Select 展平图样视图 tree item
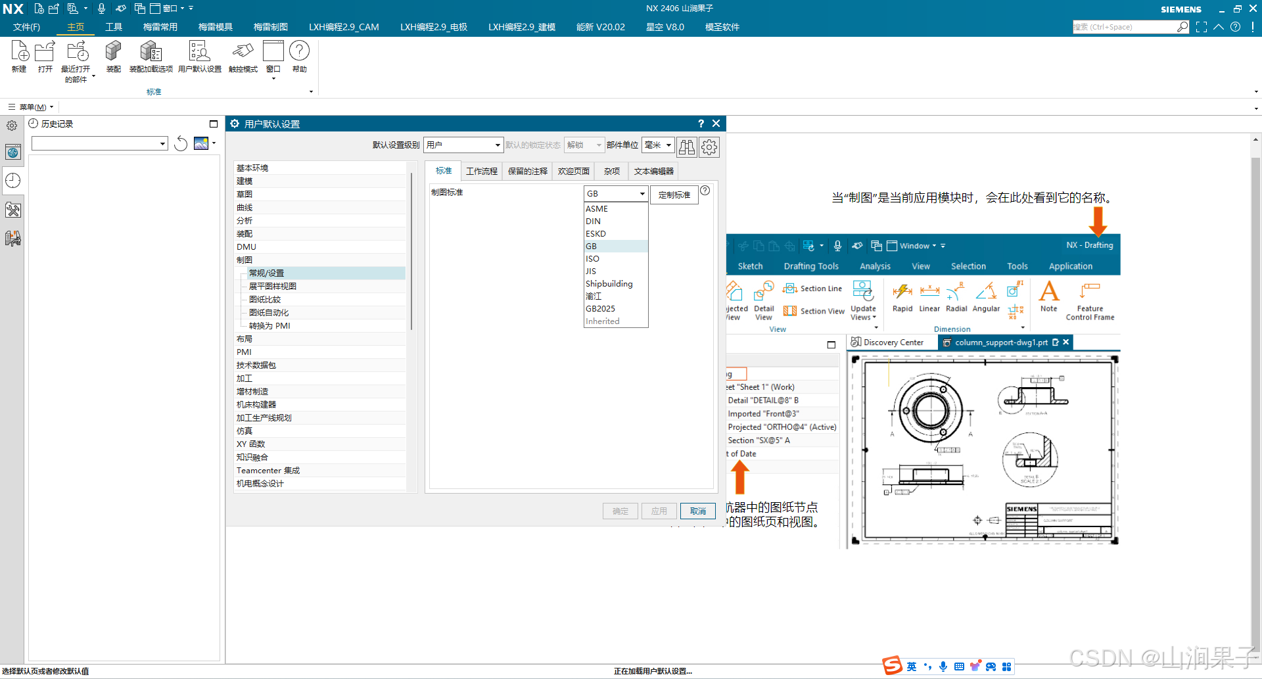Screen dimensions: 1262x679 click(x=326, y=286)
